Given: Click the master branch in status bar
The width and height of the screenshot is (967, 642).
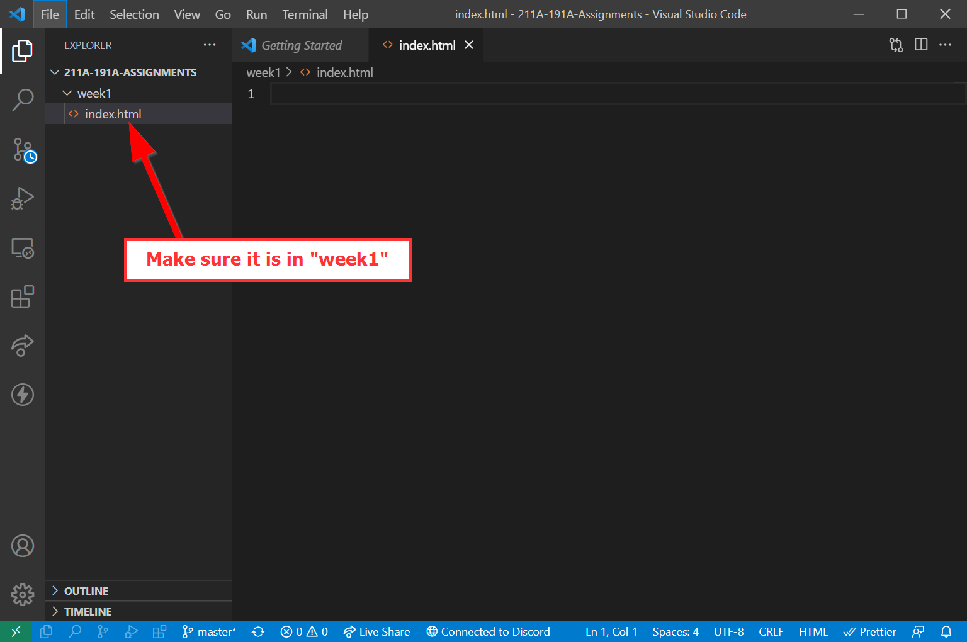Looking at the screenshot, I should click(209, 632).
